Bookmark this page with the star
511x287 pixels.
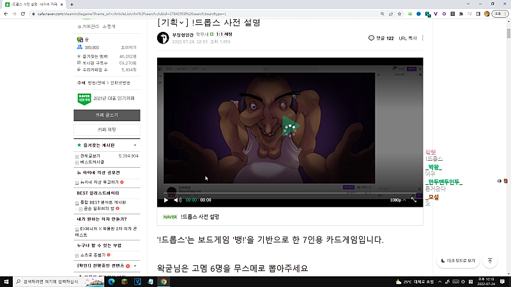point(399,13)
